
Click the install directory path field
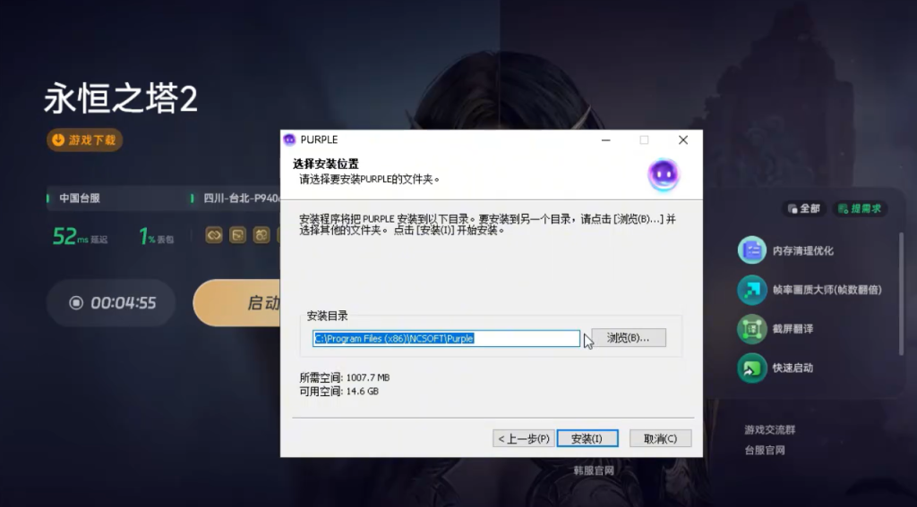446,339
